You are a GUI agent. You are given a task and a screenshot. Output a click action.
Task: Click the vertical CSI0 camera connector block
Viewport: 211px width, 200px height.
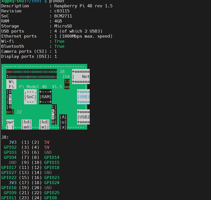[54, 114]
